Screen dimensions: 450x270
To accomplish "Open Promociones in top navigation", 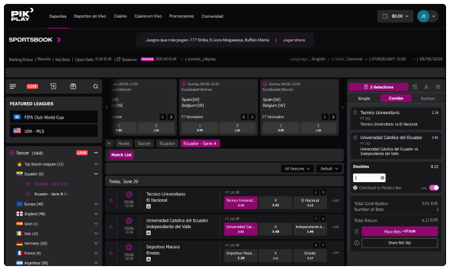I will (181, 16).
